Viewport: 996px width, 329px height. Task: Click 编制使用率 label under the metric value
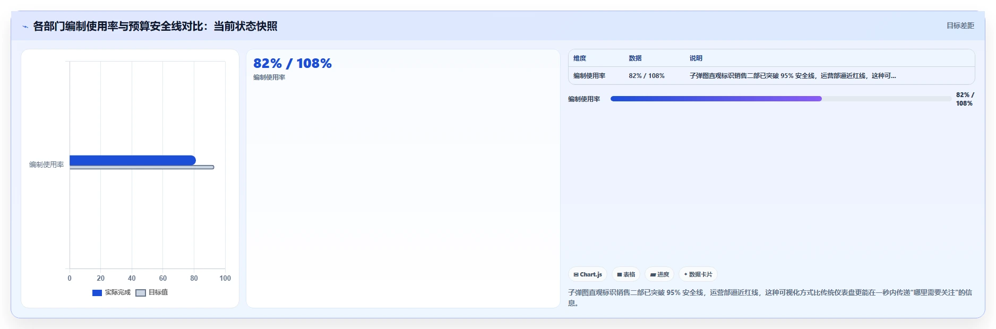click(x=269, y=77)
